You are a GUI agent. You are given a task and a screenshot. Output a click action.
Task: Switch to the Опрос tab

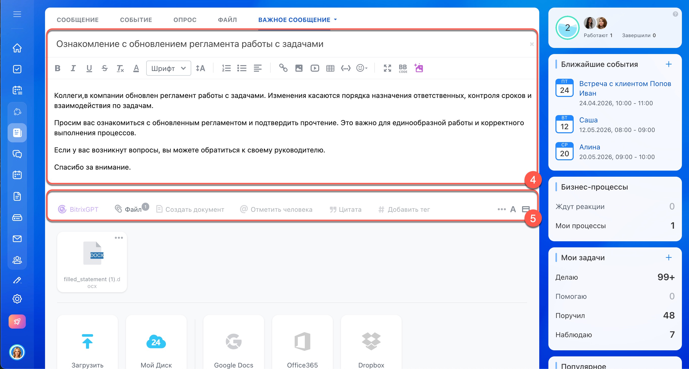(185, 20)
